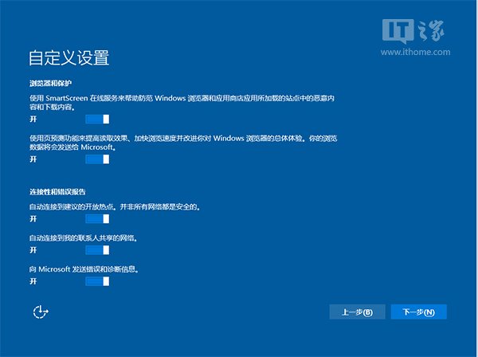
Task: Toggle auto-connect to suggested open hotspots
Action: click(x=96, y=218)
